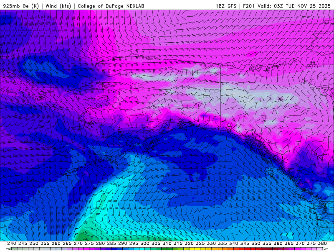
Task: Click the 325 value on color scale
Action: click(x=200, y=243)
